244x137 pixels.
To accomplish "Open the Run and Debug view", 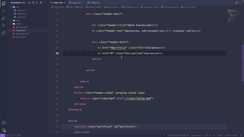I will pos(3,18).
